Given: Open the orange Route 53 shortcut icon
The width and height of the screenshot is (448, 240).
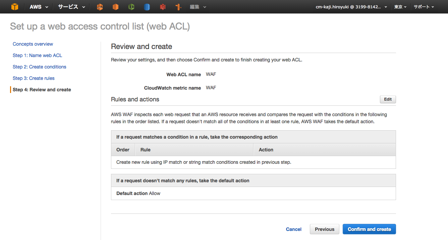Looking at the screenshot, I should pyautogui.click(x=178, y=7).
